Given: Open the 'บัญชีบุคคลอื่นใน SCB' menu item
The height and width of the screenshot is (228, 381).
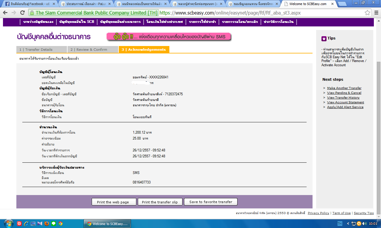Looking at the screenshot, I should pos(76,22).
